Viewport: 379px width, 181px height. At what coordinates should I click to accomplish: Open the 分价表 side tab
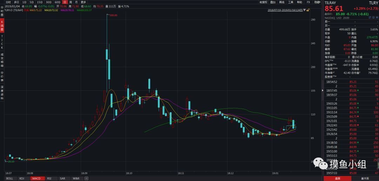click(2, 76)
